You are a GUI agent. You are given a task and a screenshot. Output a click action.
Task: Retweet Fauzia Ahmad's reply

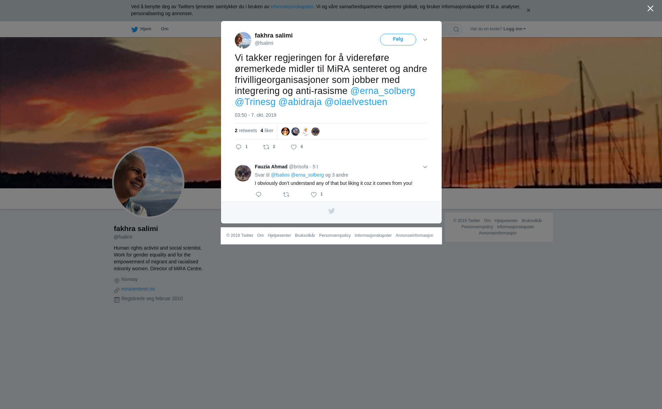coord(286,195)
